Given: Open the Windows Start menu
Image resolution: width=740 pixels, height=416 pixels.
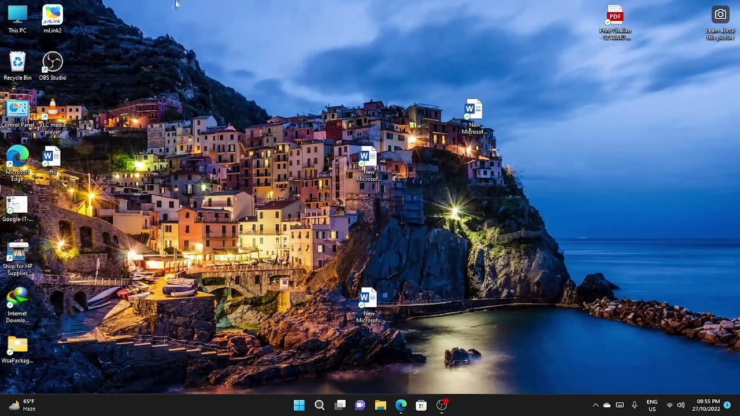Looking at the screenshot, I should click(x=299, y=405).
